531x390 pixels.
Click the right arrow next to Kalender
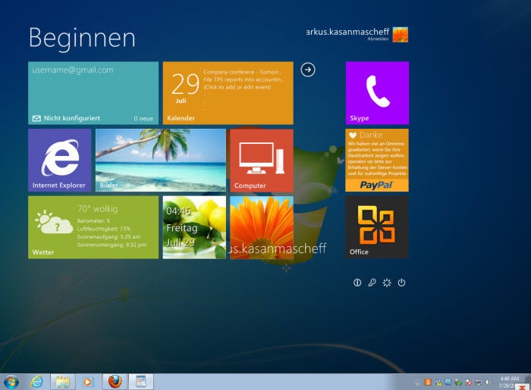click(x=307, y=70)
